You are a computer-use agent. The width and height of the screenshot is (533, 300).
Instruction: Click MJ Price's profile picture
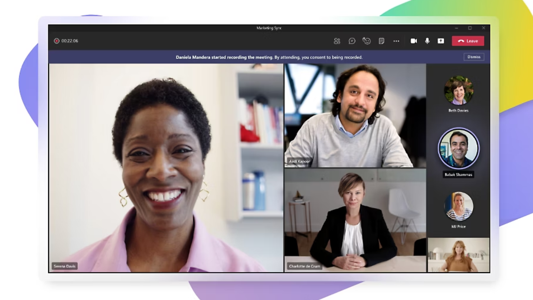[x=458, y=206]
